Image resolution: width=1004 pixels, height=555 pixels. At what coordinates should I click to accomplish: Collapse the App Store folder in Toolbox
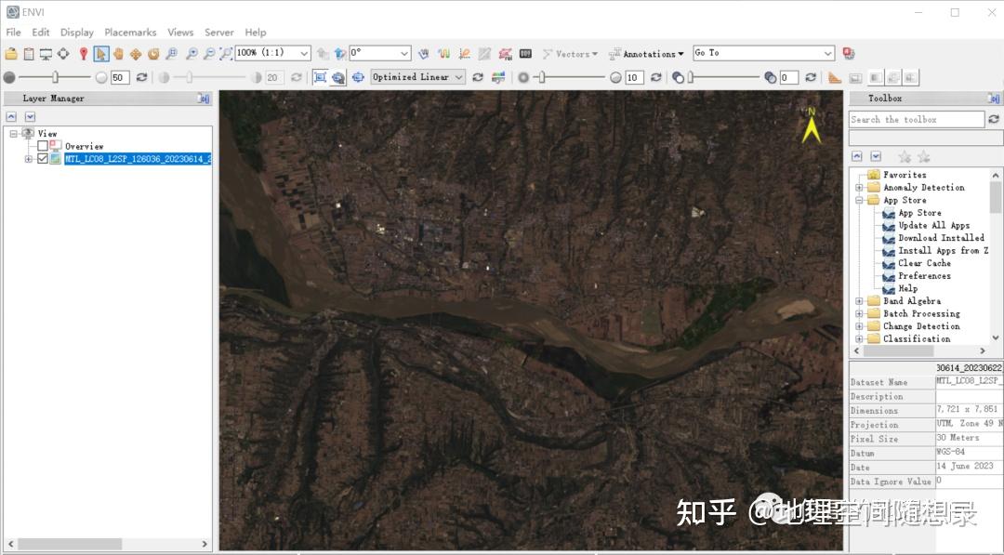point(858,200)
